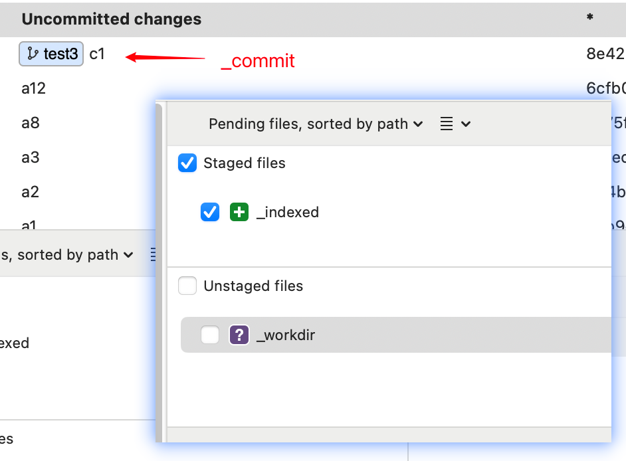Select the _indexed file name
Viewport: 626px width, 461px height.
click(288, 213)
